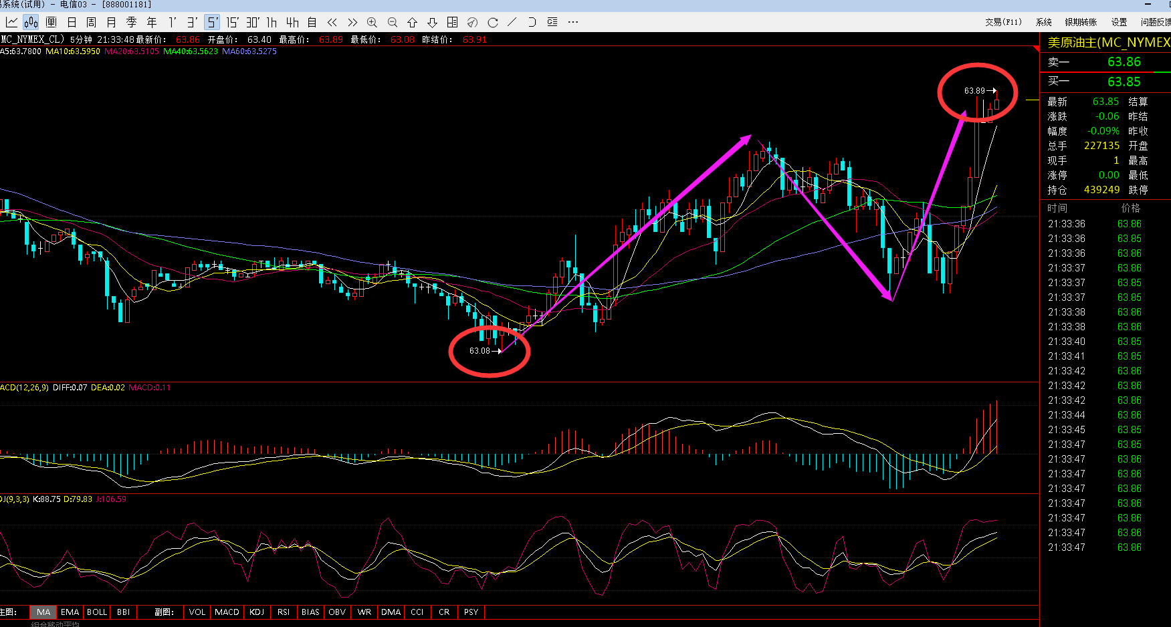
Task: Open 交易(F11) trading button
Action: [x=1003, y=22]
